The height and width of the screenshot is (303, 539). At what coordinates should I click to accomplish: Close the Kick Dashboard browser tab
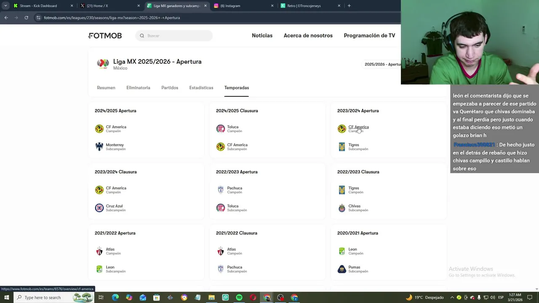(72, 6)
